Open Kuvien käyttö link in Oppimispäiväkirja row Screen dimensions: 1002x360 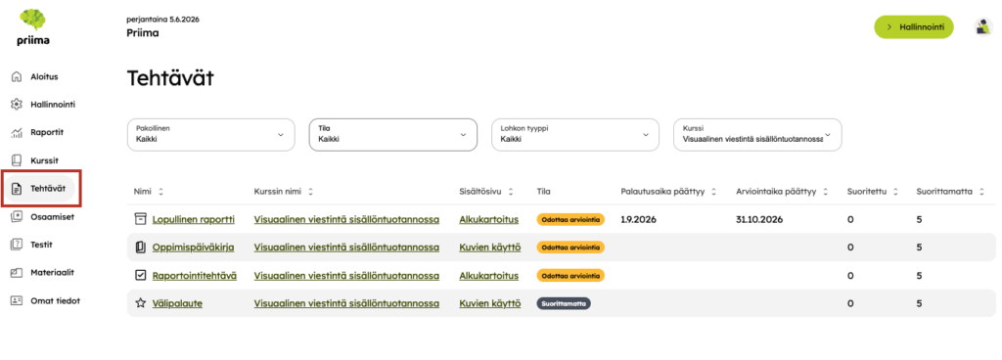tap(490, 247)
